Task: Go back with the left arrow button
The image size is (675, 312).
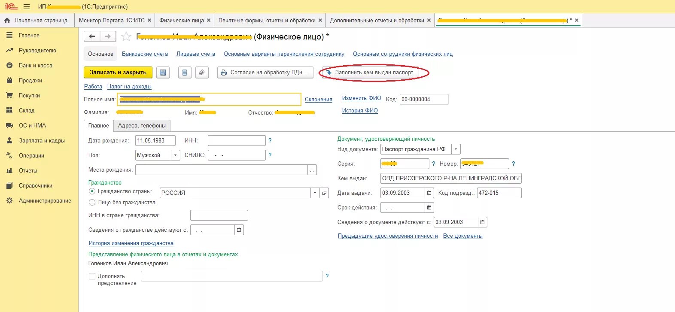Action: tap(92, 36)
